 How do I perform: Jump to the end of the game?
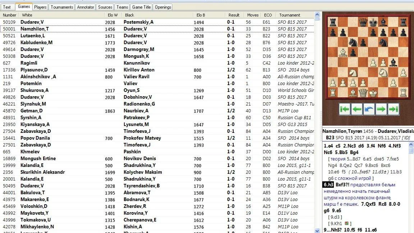click(393, 109)
